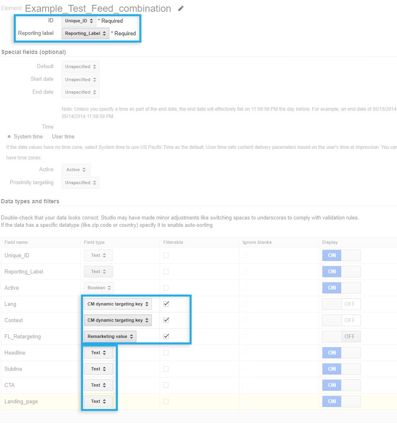Viewport: 397px width, 428px height.
Task: Enable the Ignore blanks checkbox for Headline
Action: point(245,353)
